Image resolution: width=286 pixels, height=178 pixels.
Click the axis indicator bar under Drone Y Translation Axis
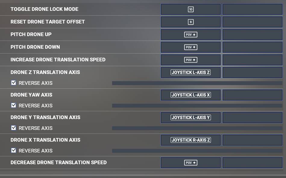(x=197, y=128)
